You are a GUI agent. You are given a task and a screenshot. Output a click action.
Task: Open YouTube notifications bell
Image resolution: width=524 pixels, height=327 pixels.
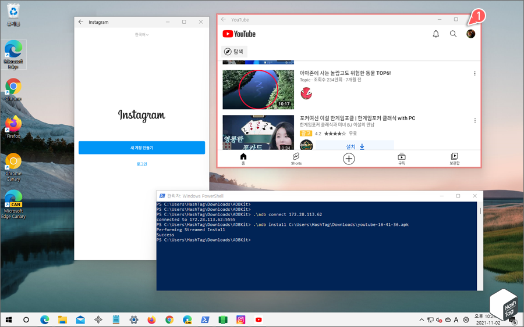click(x=436, y=34)
